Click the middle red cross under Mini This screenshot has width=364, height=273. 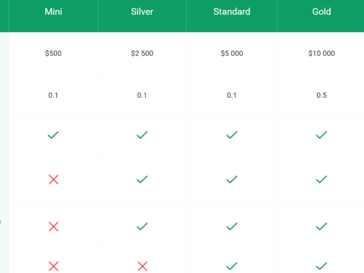53,226
